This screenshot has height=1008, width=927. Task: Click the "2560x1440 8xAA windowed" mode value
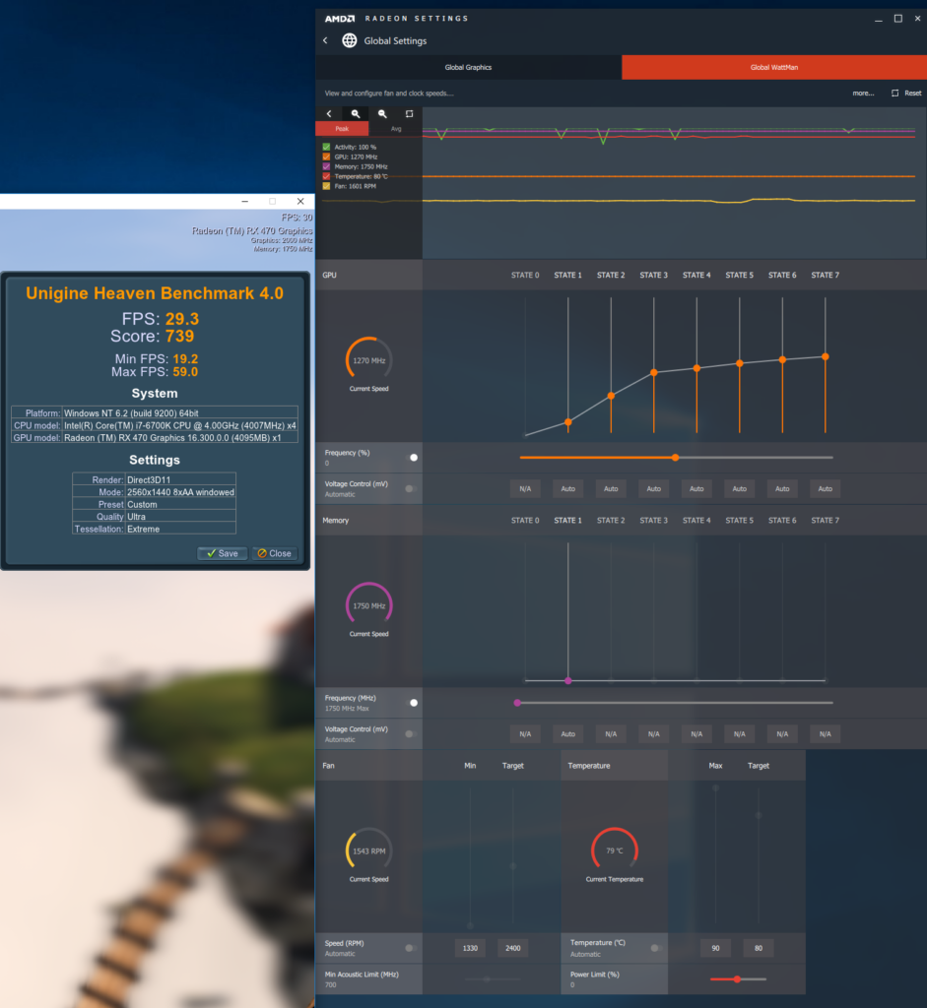180,492
